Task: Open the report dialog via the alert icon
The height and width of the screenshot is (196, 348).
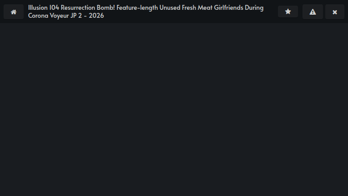Action: coord(312,12)
